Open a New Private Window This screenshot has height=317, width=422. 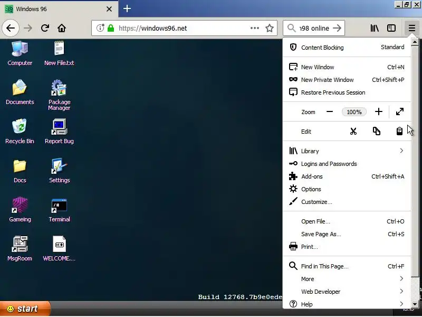pos(347,80)
